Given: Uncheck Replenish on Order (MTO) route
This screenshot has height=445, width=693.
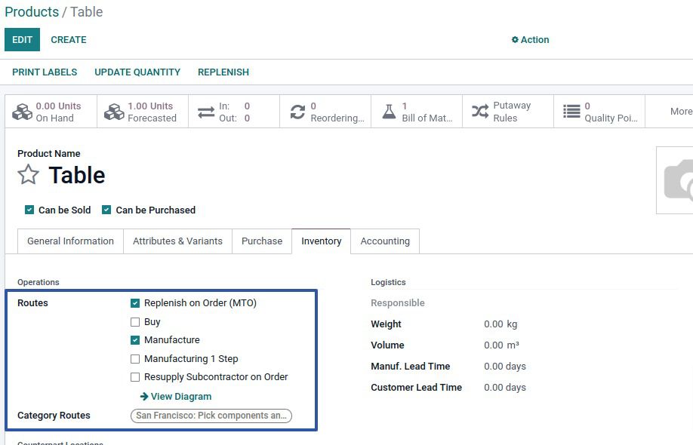Looking at the screenshot, I should click(x=135, y=303).
